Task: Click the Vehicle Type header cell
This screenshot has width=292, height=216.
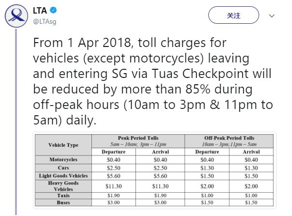Action: pos(63,145)
